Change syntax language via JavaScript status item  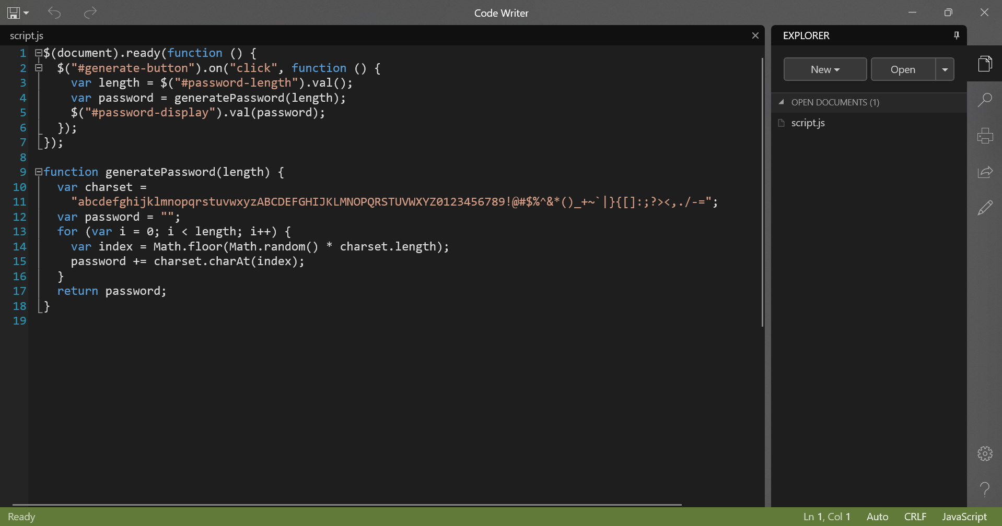[x=964, y=517]
